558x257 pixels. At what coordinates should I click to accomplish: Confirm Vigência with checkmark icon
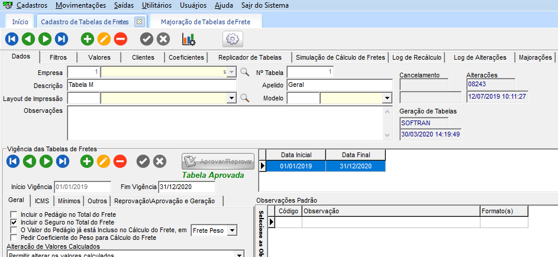[143, 161]
